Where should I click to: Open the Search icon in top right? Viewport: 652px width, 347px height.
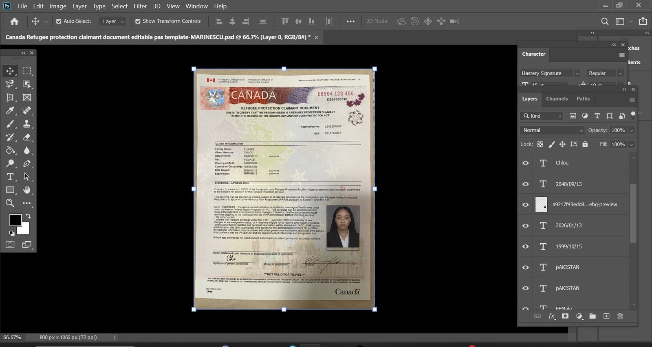605,21
